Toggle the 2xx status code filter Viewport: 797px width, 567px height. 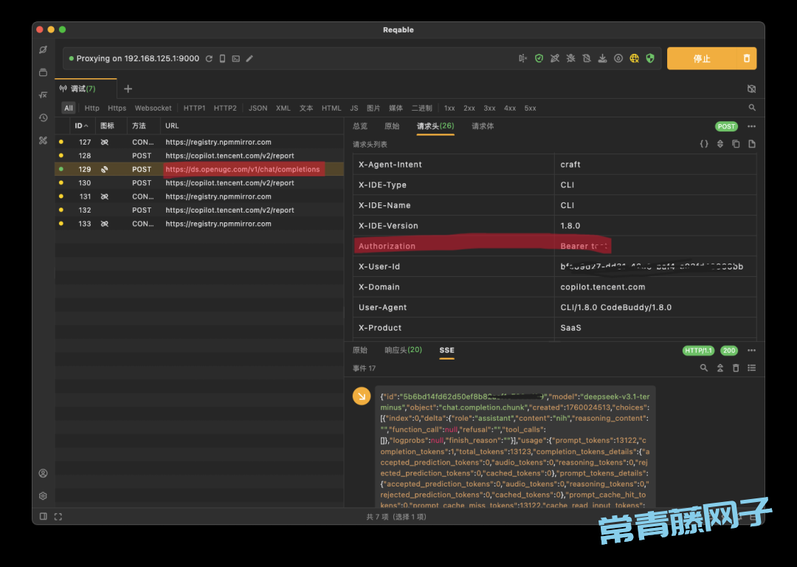coord(469,108)
